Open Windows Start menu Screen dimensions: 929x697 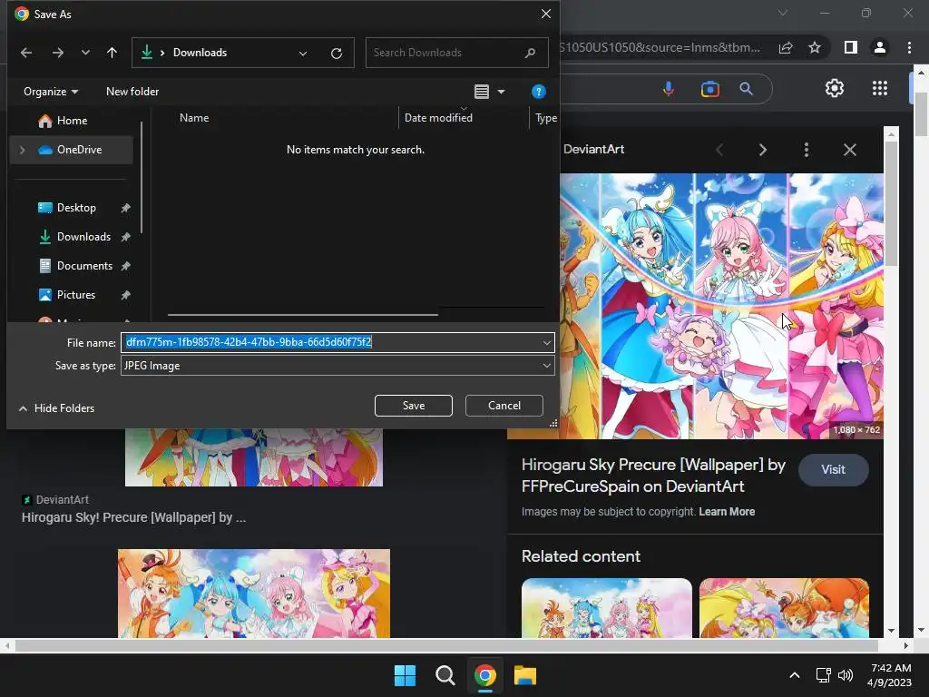click(405, 675)
